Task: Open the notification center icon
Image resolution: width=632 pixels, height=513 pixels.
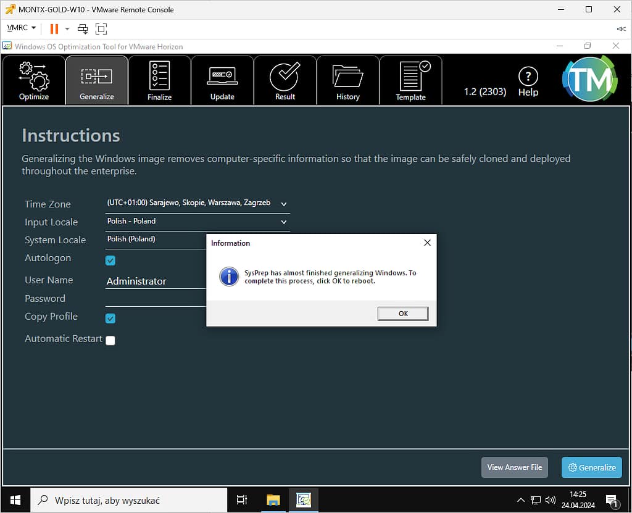Action: click(x=612, y=500)
